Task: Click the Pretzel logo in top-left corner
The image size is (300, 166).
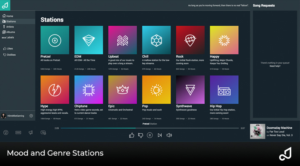Action: pos(6,5)
